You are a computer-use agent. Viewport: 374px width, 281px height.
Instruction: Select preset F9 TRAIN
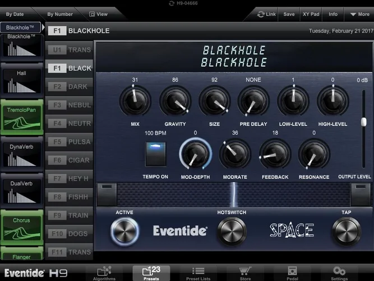pyautogui.click(x=69, y=215)
